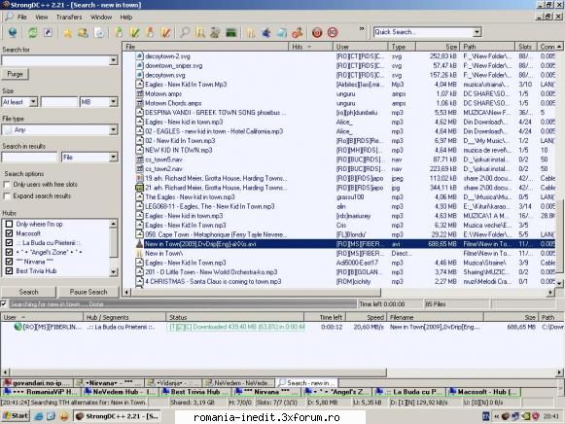Open the green network statistics toolbar icon
The width and height of the screenshot is (565, 424).
(x=231, y=33)
